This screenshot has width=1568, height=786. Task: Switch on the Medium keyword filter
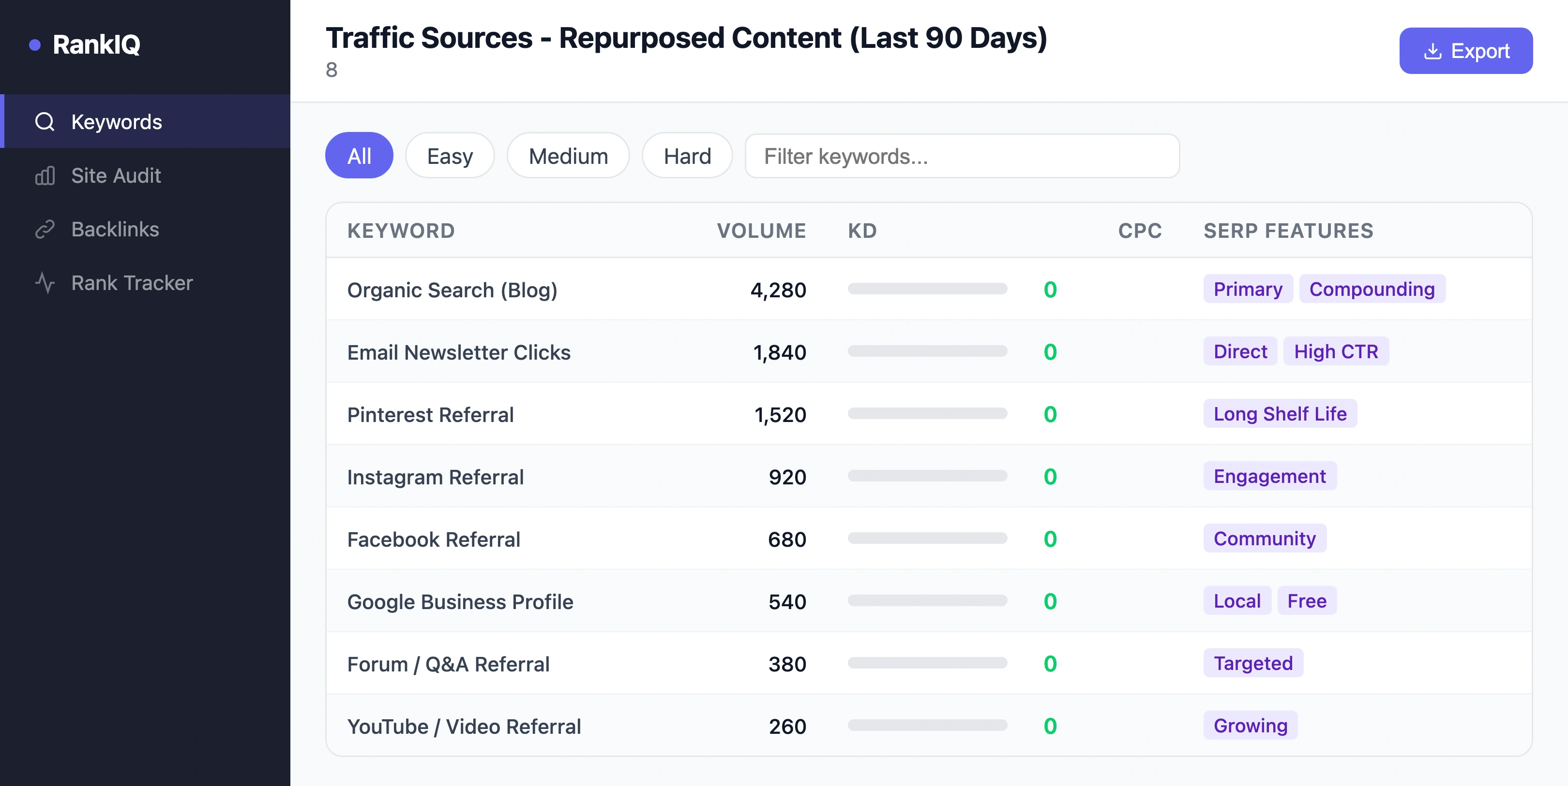pos(567,156)
